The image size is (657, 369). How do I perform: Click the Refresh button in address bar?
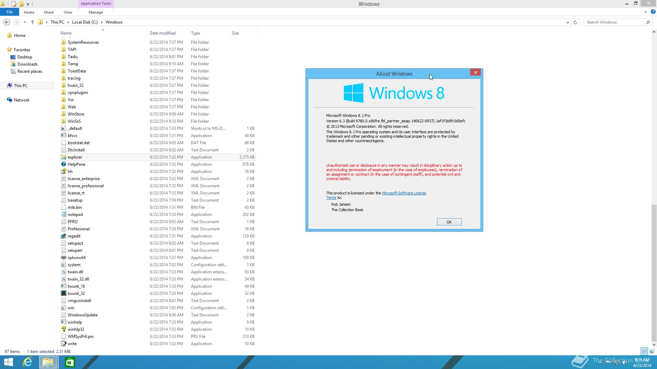tap(575, 22)
